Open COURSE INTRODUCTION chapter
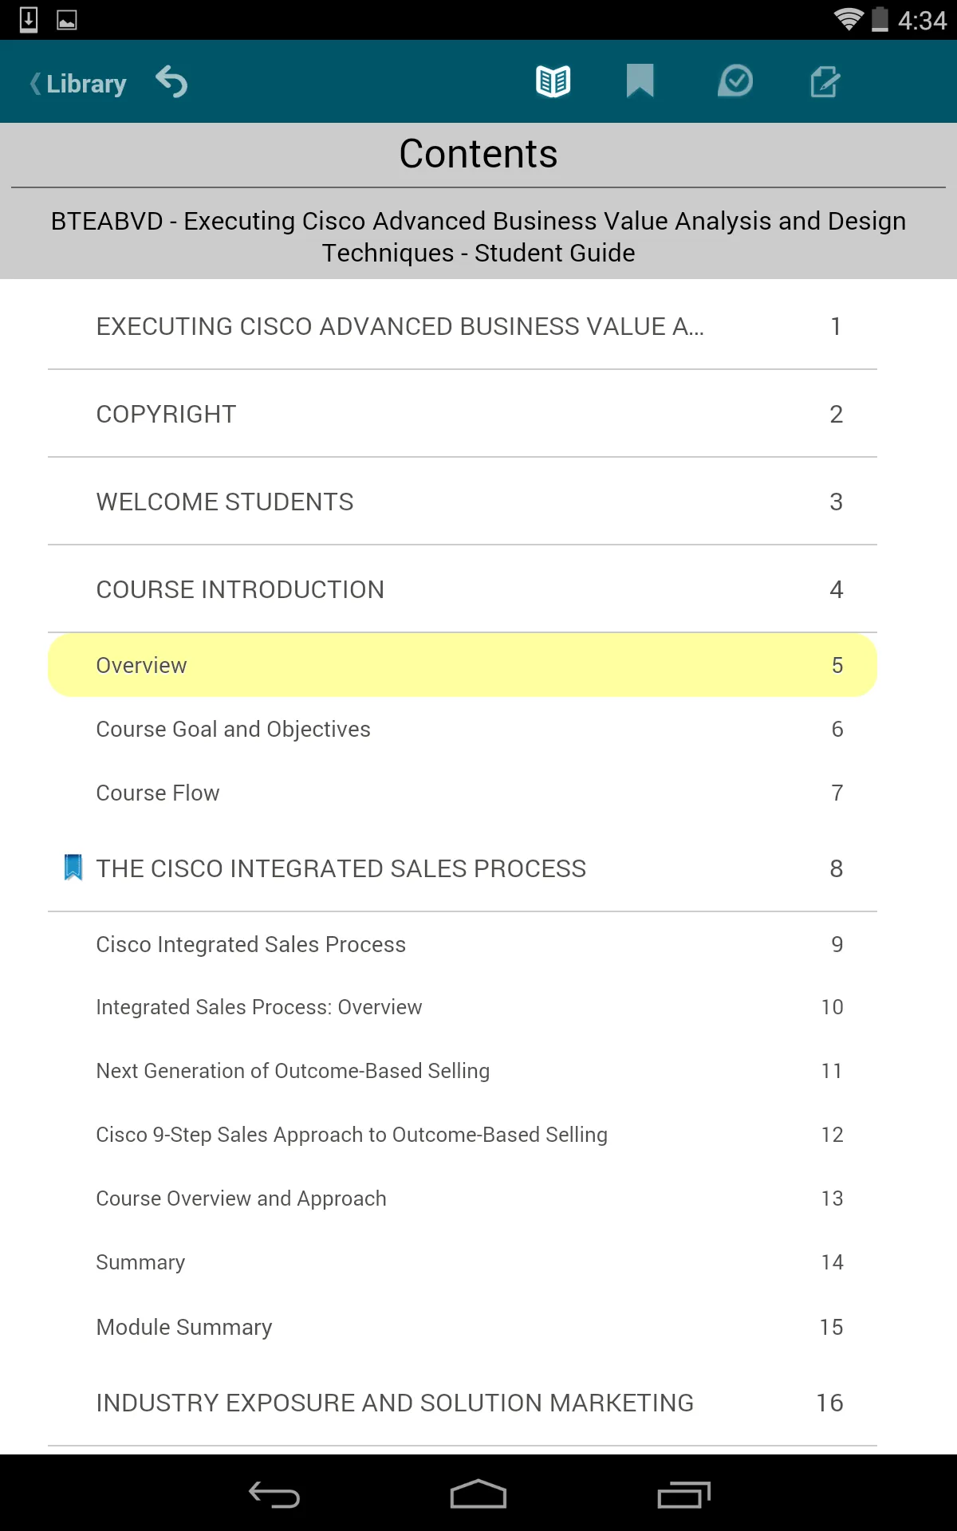This screenshot has height=1531, width=957. click(463, 589)
